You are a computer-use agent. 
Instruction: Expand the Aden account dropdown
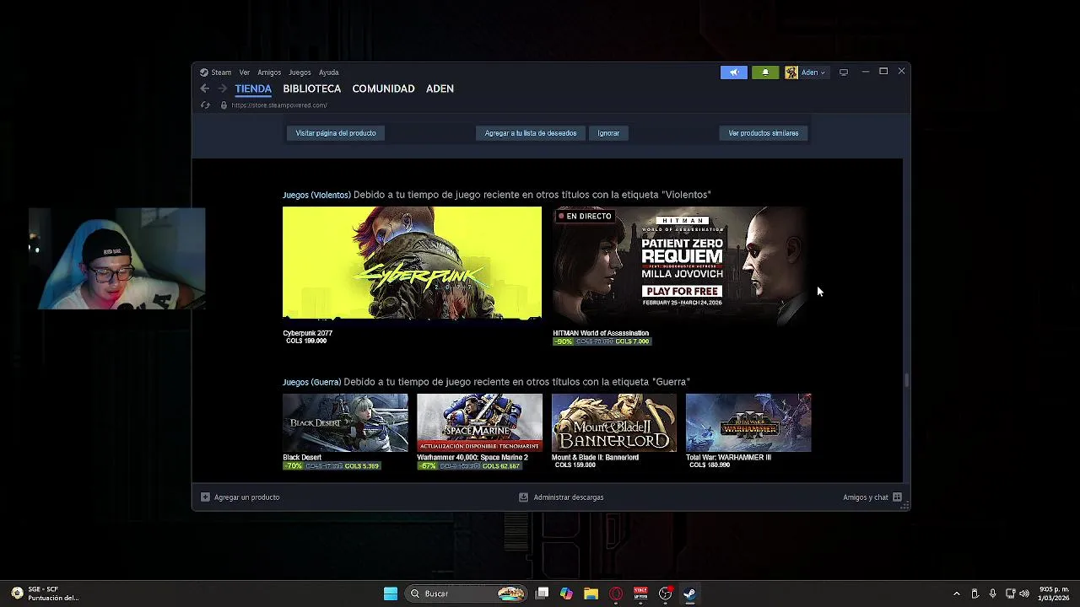[813, 73]
